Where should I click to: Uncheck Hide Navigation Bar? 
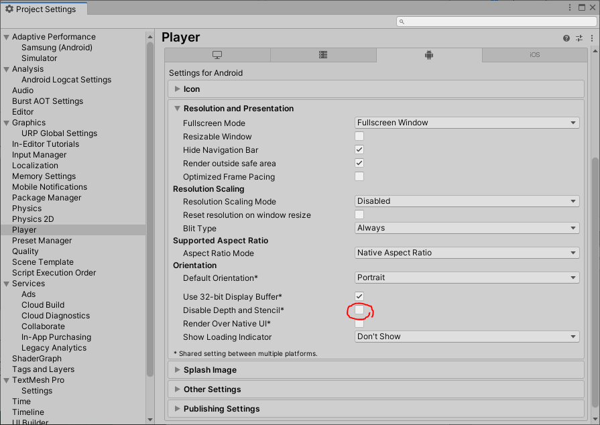359,149
